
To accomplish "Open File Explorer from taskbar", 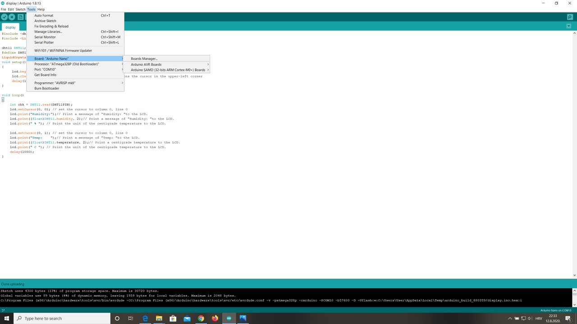I will click(159, 318).
